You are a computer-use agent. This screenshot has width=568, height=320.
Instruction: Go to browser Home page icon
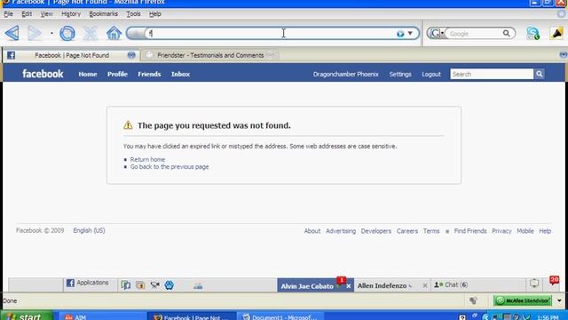pos(114,34)
